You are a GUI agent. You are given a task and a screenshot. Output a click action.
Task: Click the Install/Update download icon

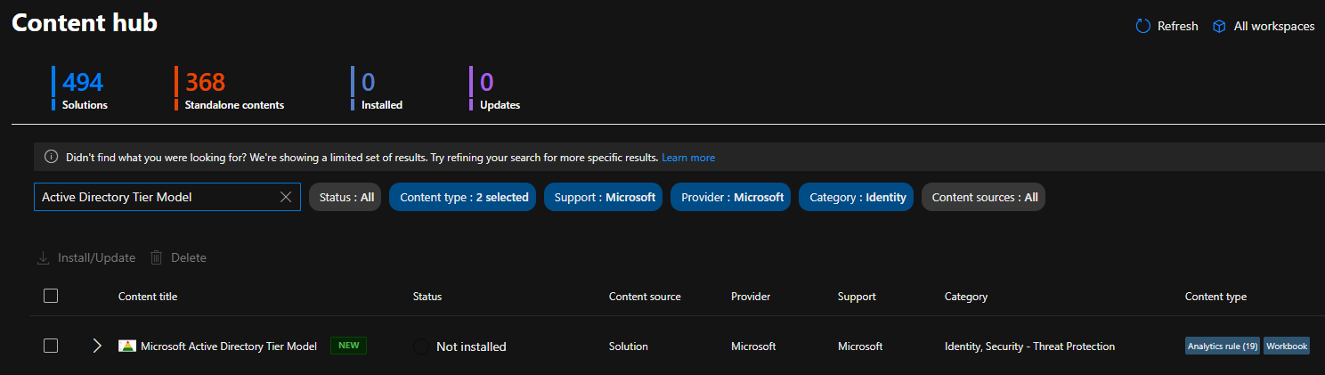(43, 257)
